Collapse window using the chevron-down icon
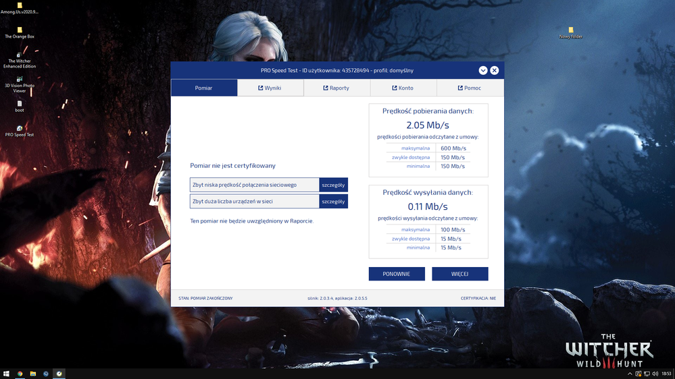 483,70
